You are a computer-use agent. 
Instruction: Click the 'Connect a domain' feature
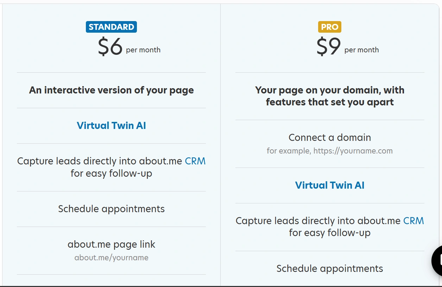[x=330, y=137]
